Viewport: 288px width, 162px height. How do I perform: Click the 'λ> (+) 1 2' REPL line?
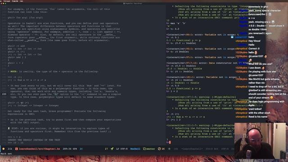point(173,120)
